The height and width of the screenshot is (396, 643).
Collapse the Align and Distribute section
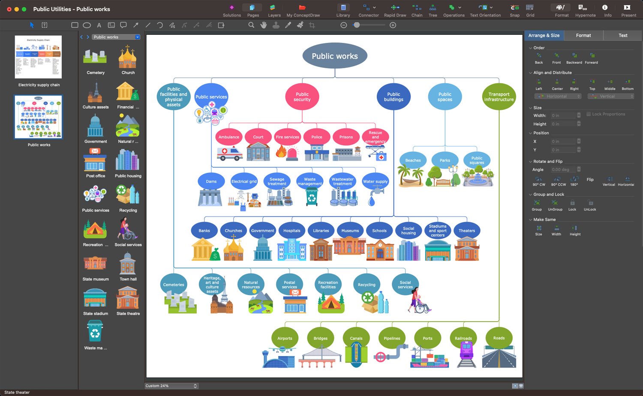coord(530,73)
